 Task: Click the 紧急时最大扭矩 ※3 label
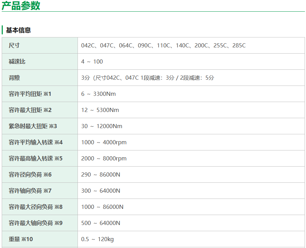(33, 126)
